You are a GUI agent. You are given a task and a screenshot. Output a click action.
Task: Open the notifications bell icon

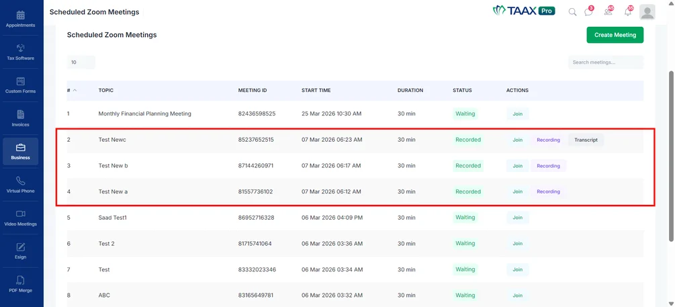click(628, 11)
